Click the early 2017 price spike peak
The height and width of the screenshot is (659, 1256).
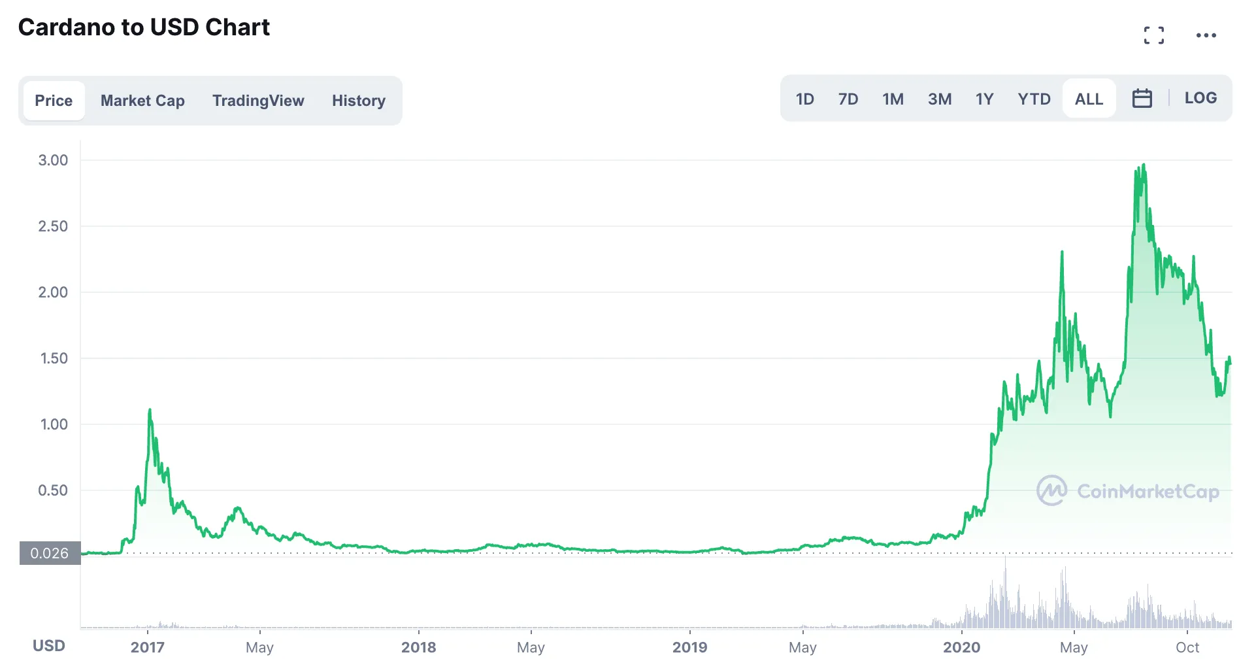[150, 411]
